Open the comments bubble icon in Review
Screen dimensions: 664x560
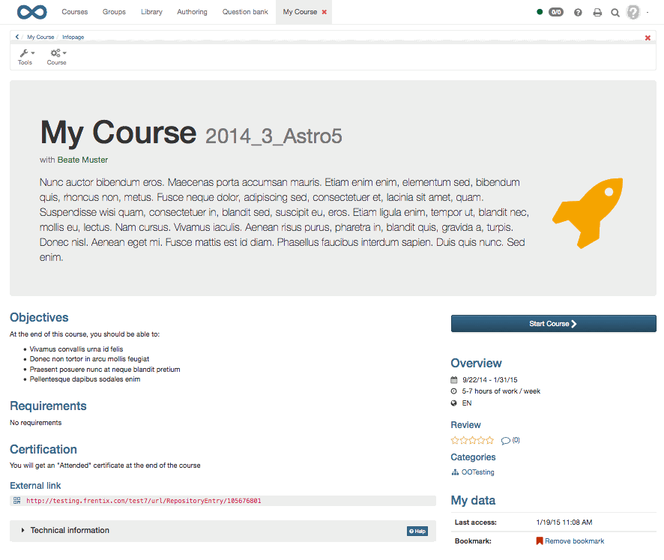pyautogui.click(x=506, y=441)
